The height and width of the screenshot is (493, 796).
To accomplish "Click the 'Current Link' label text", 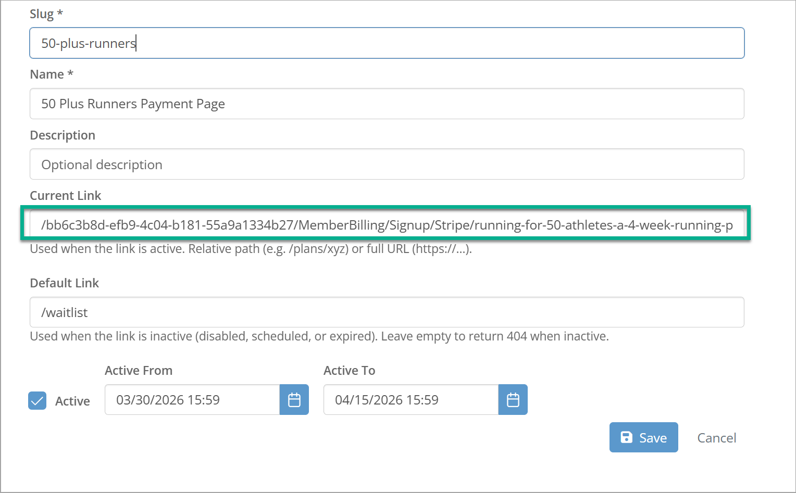I will point(66,196).
